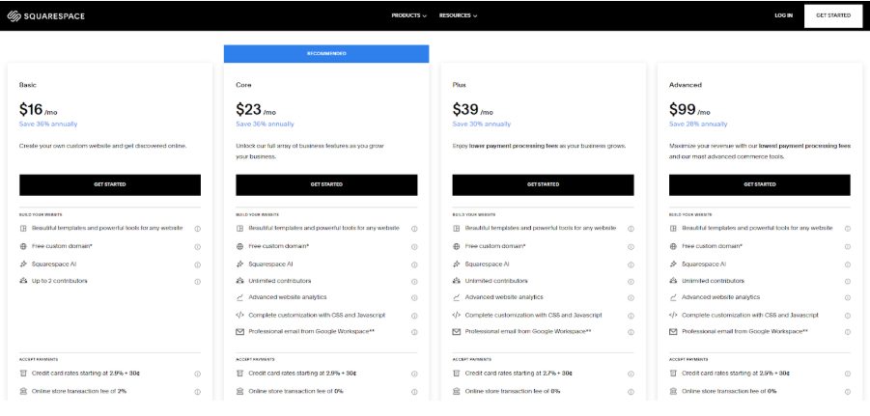Click the Squarespace logo icon
The width and height of the screenshot is (870, 416).
[x=14, y=15]
